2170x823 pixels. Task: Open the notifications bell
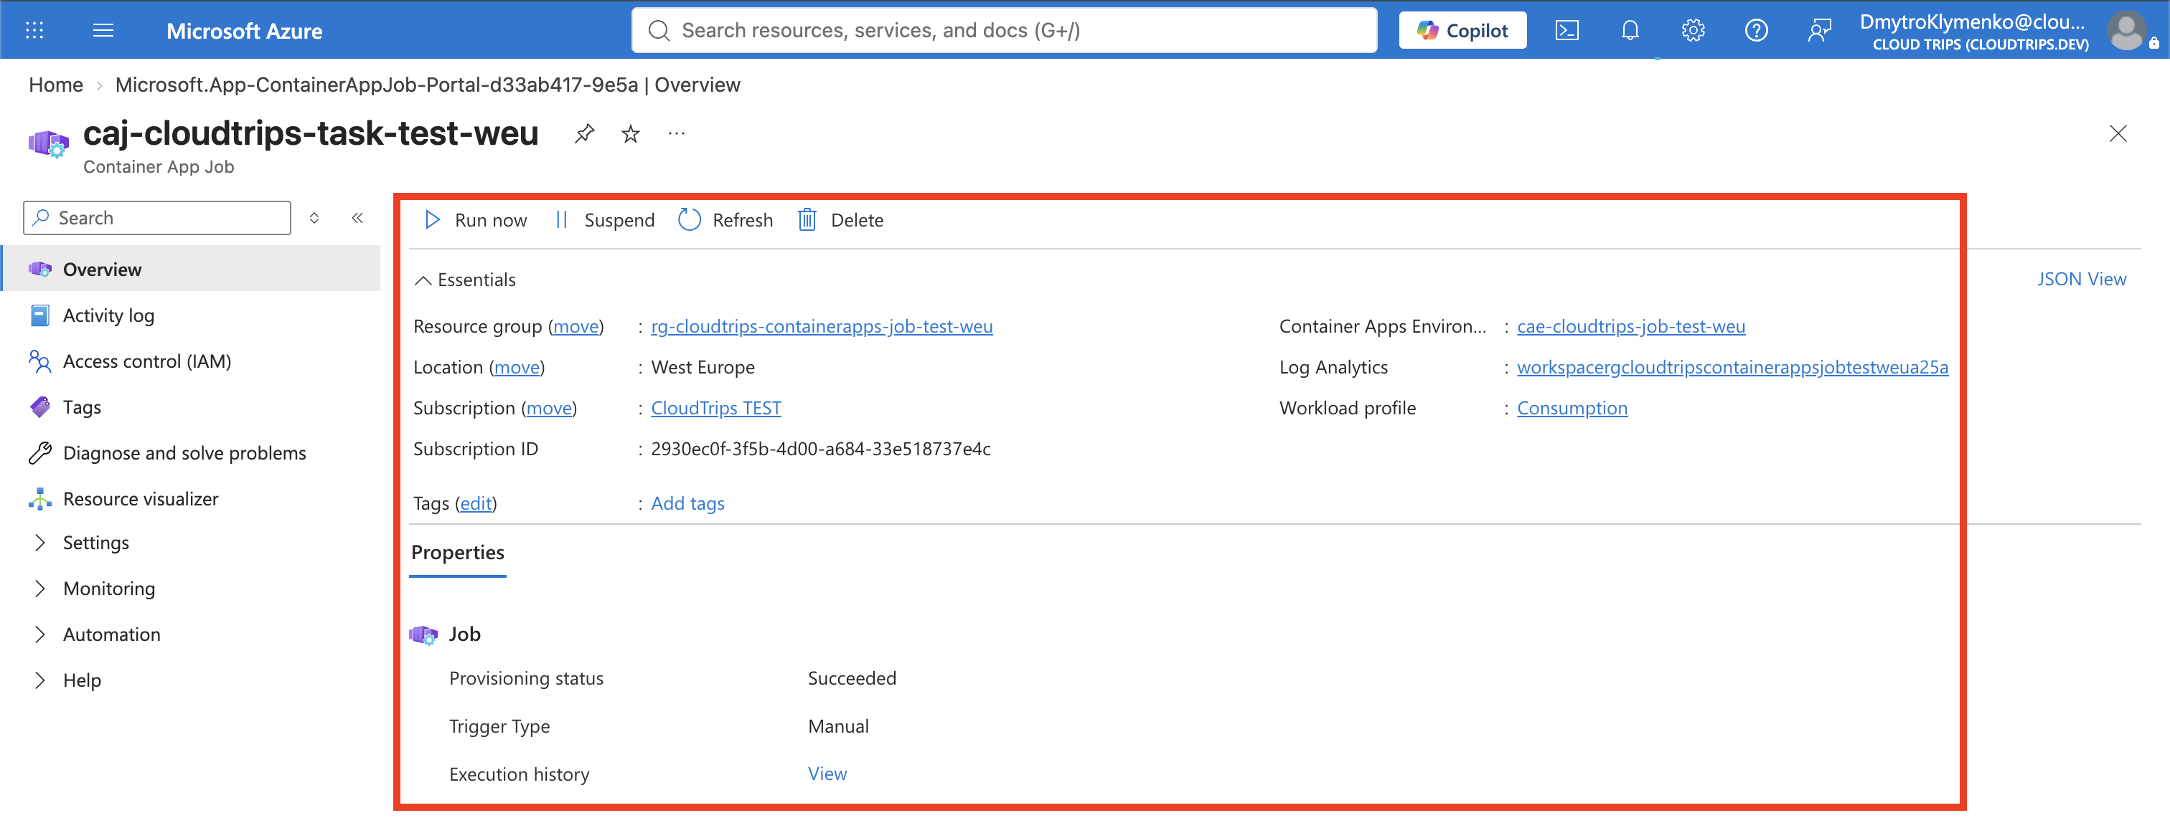(x=1630, y=30)
